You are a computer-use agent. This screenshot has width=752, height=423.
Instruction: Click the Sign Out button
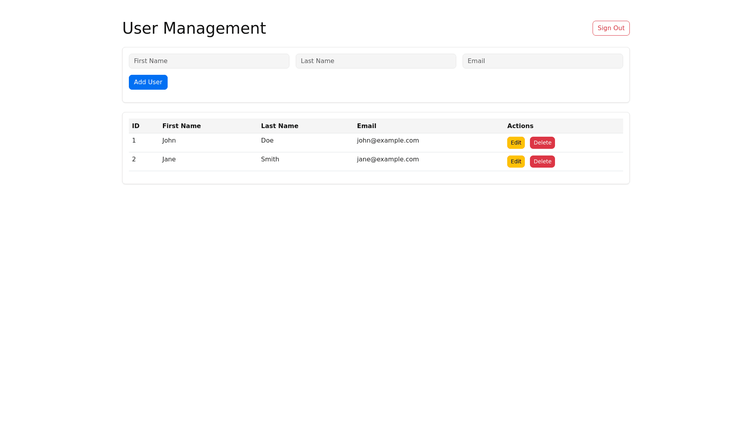(x=611, y=28)
